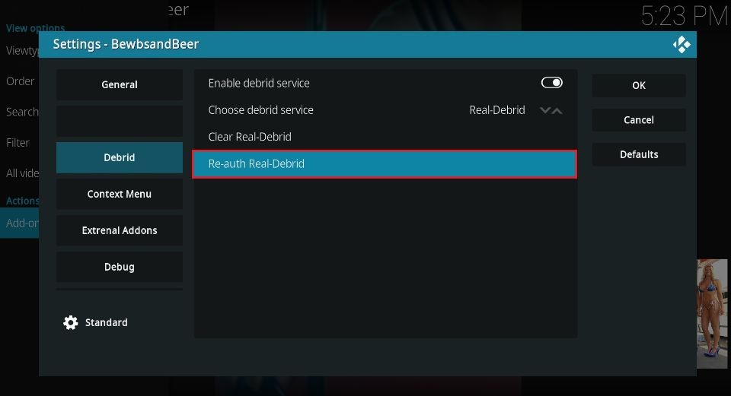Click the Real-Debrid service value

pyautogui.click(x=497, y=110)
